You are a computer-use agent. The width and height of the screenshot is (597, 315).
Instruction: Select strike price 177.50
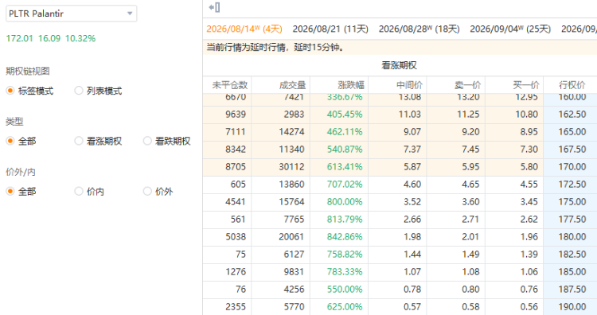(572, 219)
